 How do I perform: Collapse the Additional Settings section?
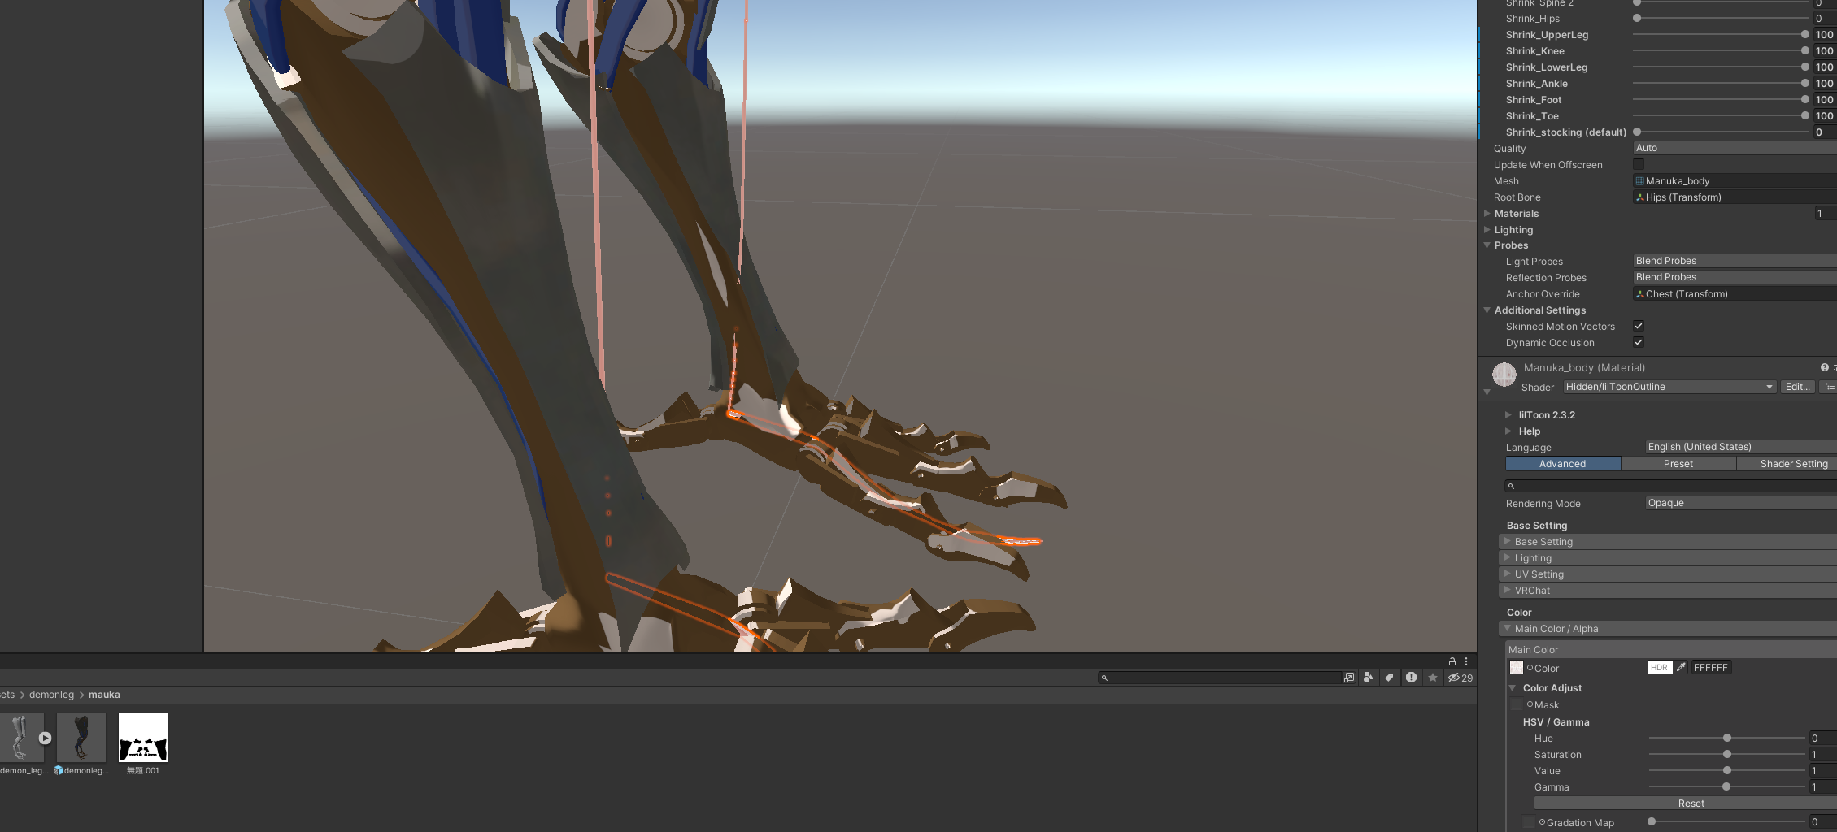1487,310
